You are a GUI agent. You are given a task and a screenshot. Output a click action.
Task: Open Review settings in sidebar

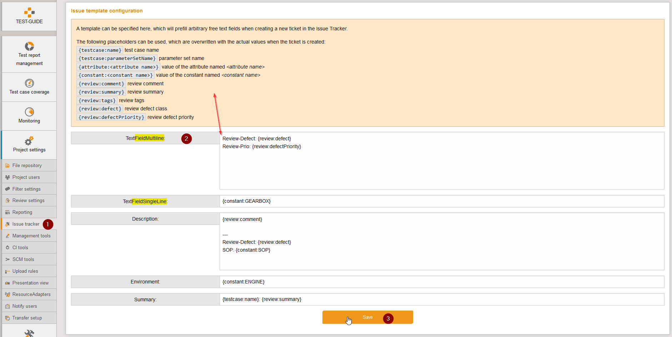coord(28,201)
